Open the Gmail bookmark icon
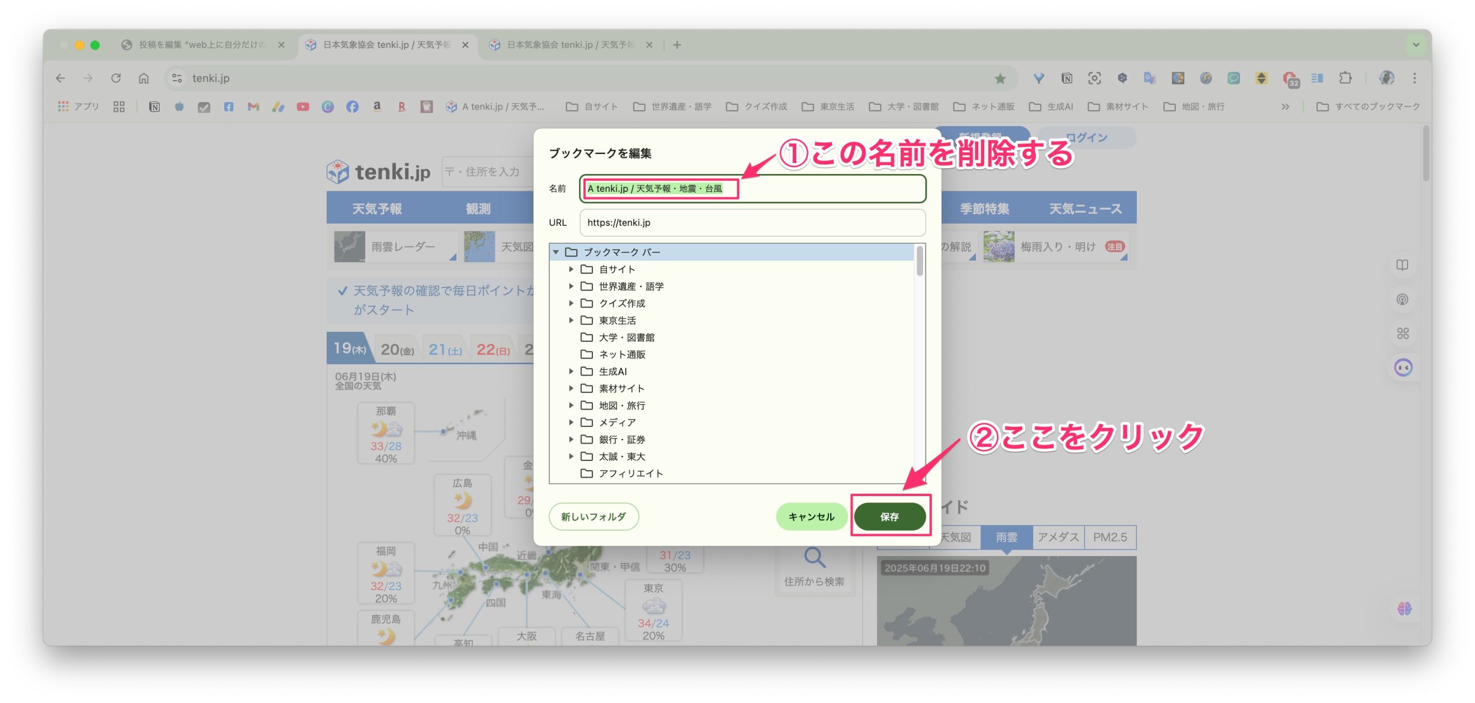Image resolution: width=1475 pixels, height=703 pixels. pos(253,107)
